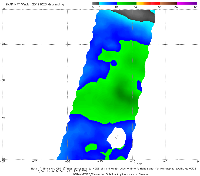Image resolution: width=200 pixels, height=176 pixels.
Task: Click the note "3)Data buffer is 24 hrs for 20191023"
Action: pos(62,171)
